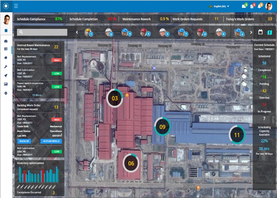Show next technicians with right chevron
This screenshot has width=277, height=198.
(251, 33)
